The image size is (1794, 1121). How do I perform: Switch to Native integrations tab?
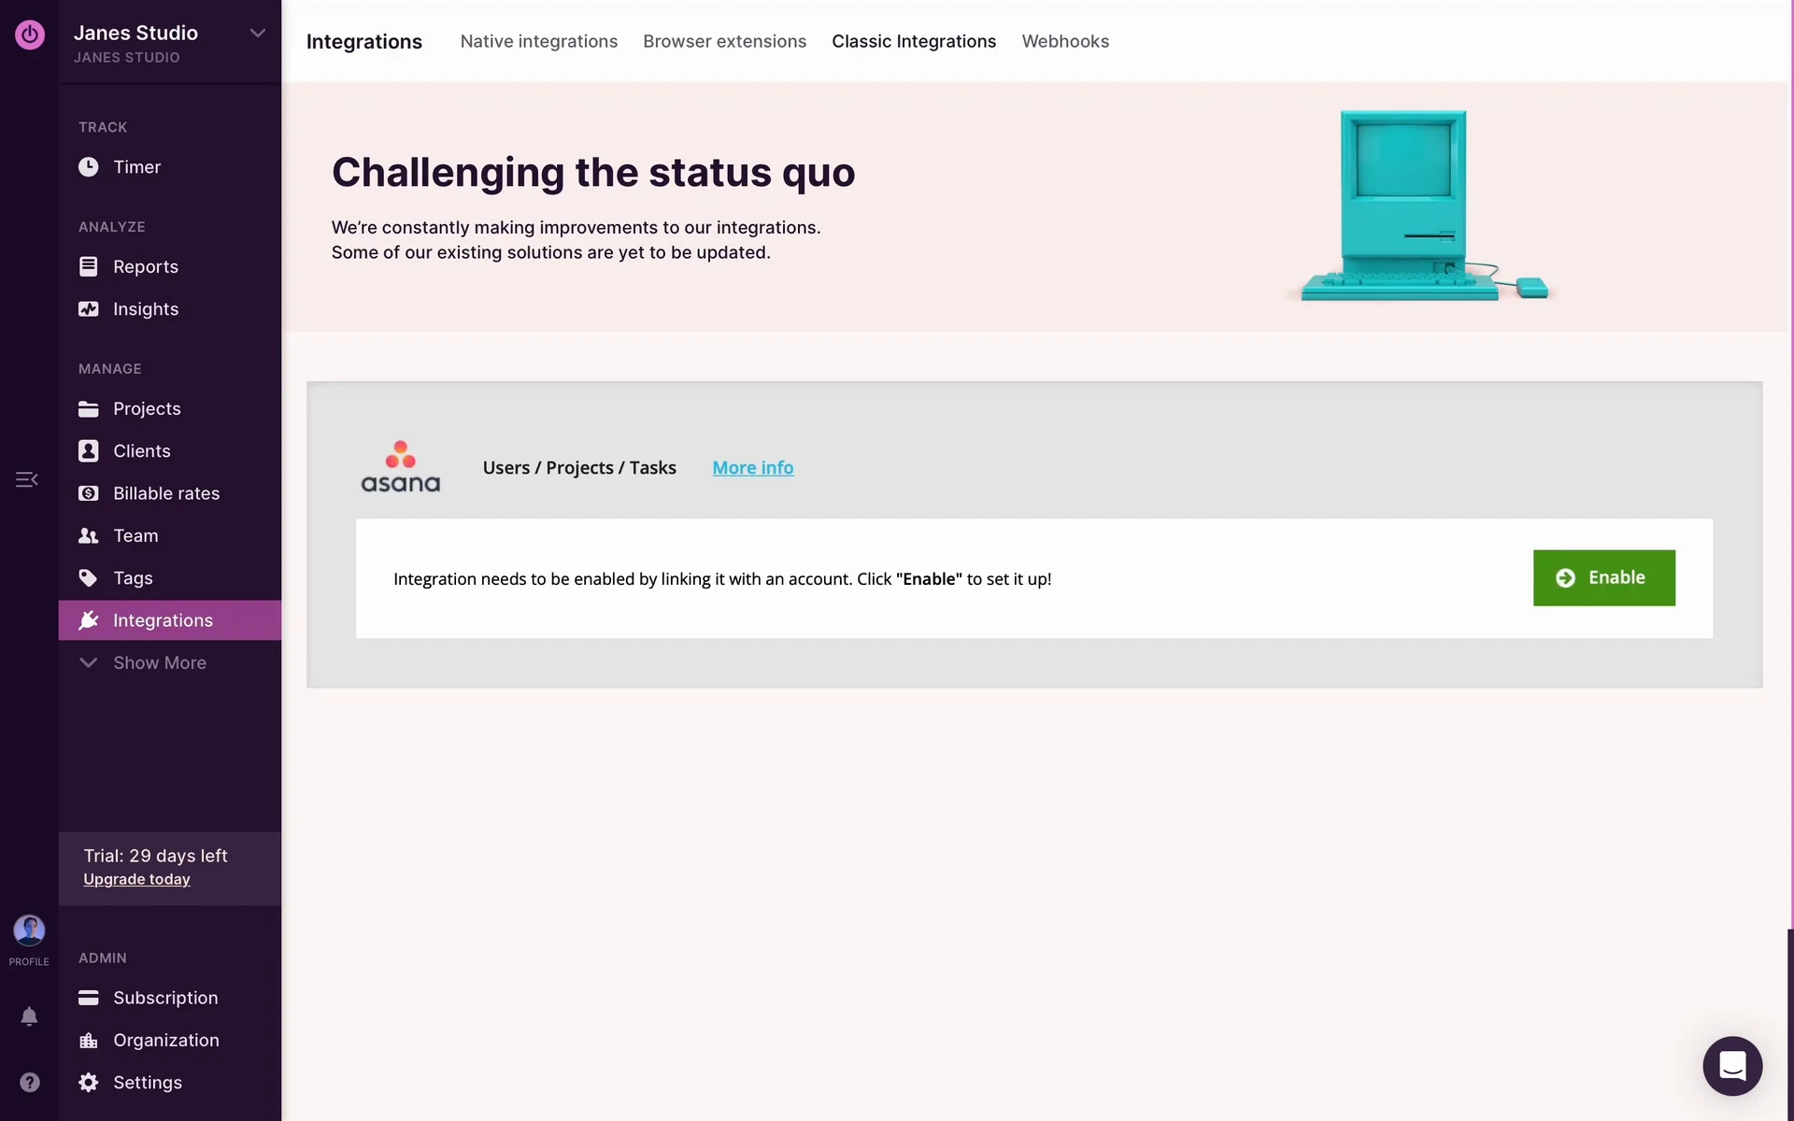(x=538, y=41)
